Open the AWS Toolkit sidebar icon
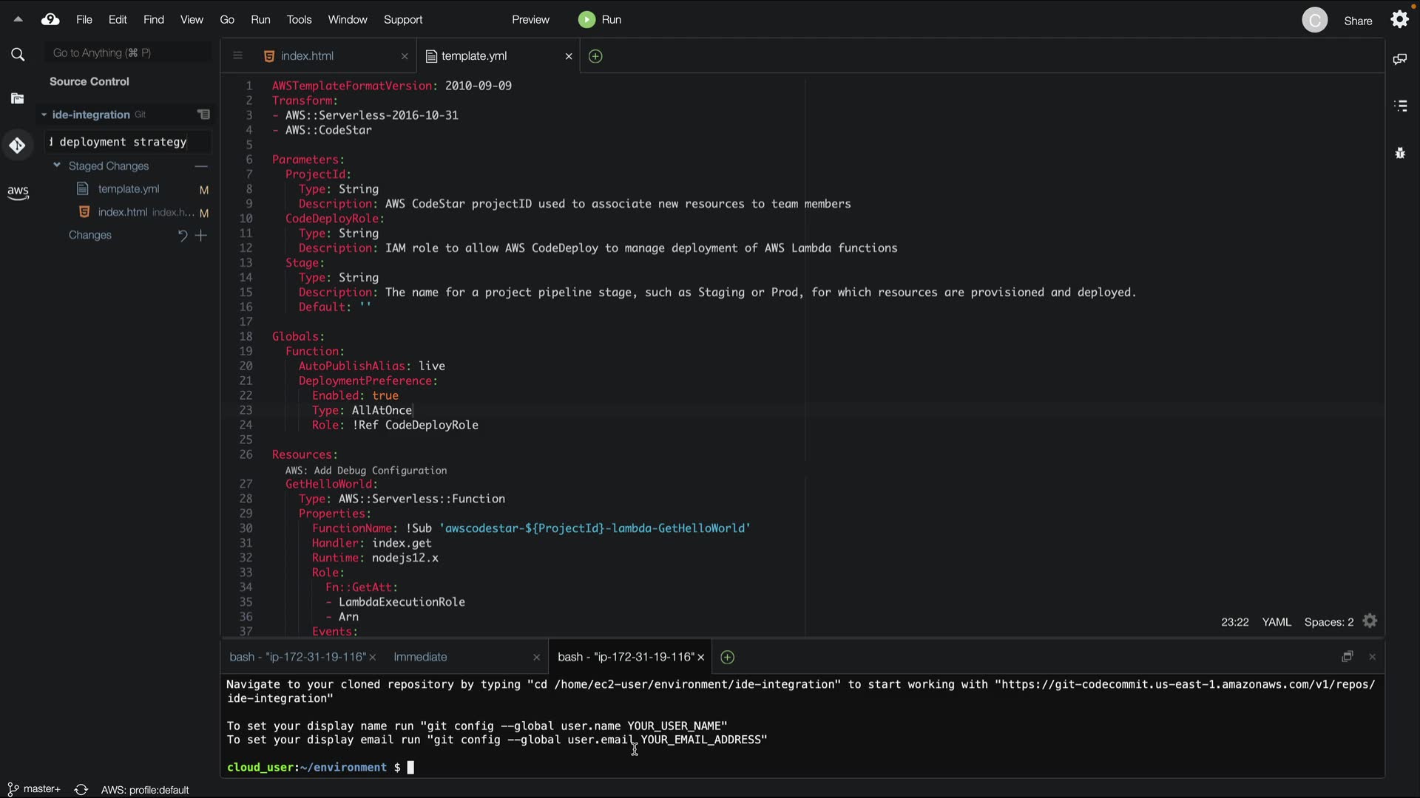Screen dimensions: 1420x798 point(18,193)
